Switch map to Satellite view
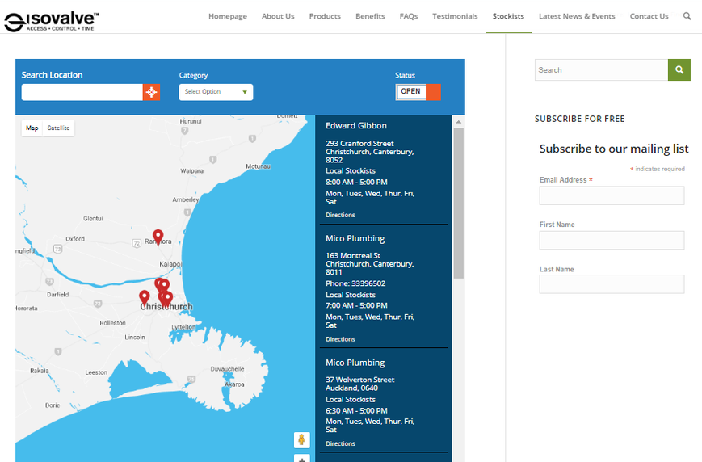The image size is (702, 462). [x=59, y=128]
